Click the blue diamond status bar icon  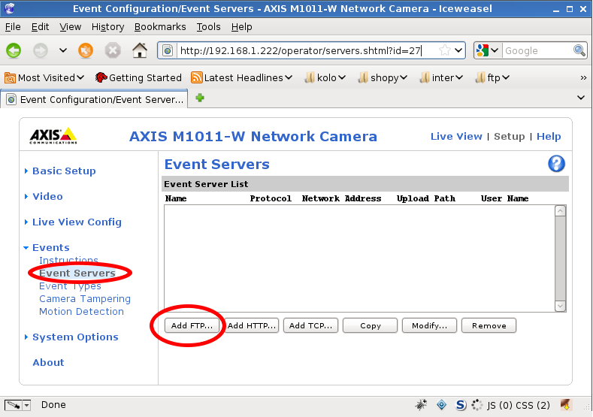(x=441, y=405)
